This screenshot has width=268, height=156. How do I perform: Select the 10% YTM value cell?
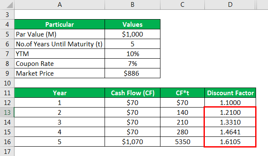(x=132, y=54)
